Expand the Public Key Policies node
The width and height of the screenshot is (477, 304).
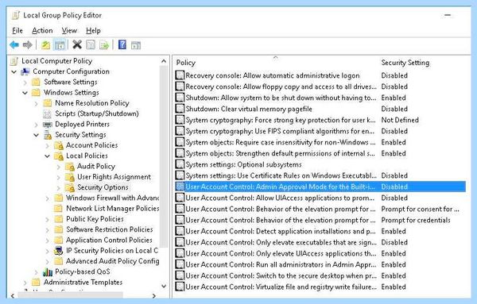point(48,219)
